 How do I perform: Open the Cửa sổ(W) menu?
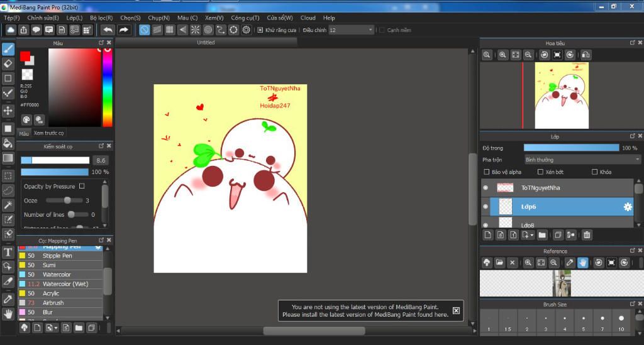coord(280,18)
